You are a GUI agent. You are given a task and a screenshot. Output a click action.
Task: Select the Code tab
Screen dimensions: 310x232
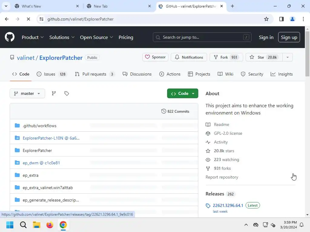[21, 74]
